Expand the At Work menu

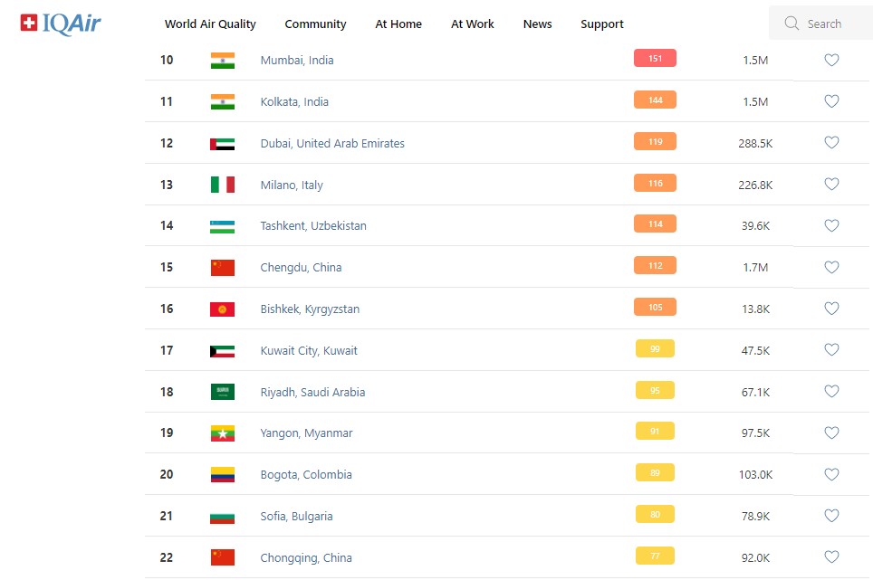[x=473, y=24]
